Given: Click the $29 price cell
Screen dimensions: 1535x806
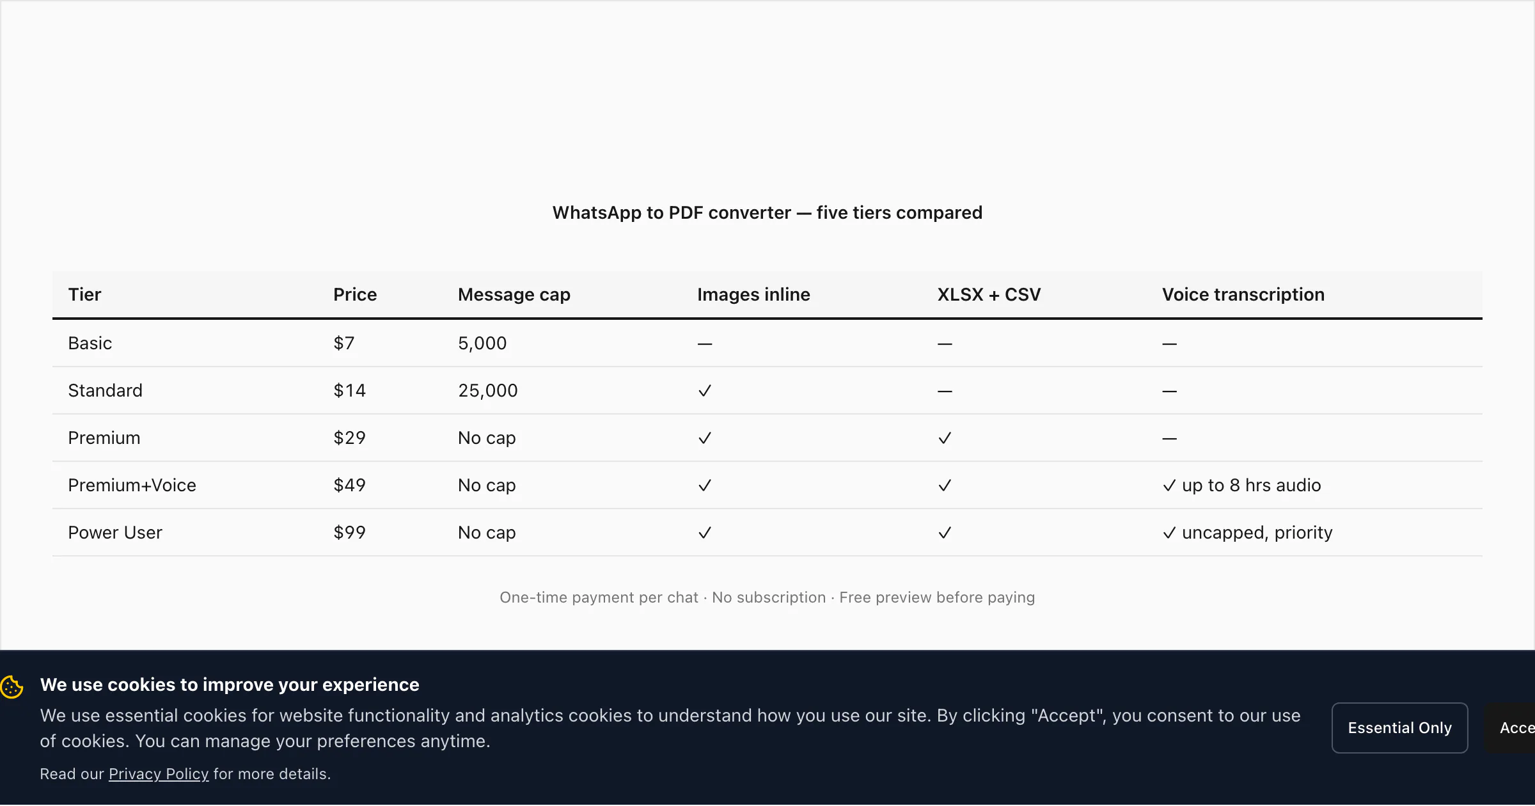Looking at the screenshot, I should 349,438.
